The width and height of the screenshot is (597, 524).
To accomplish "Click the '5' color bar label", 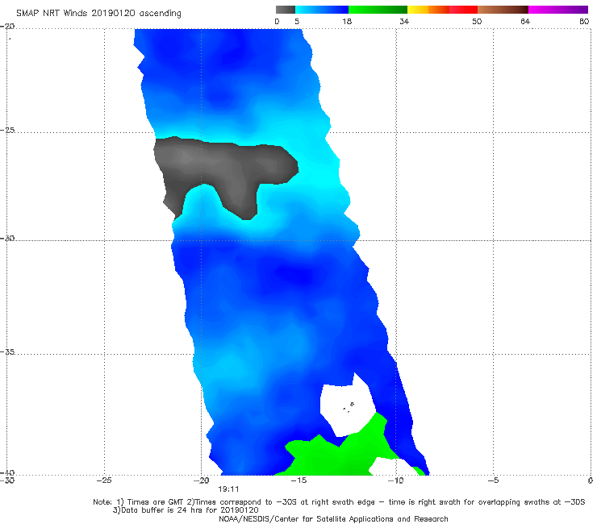I will coord(297,21).
